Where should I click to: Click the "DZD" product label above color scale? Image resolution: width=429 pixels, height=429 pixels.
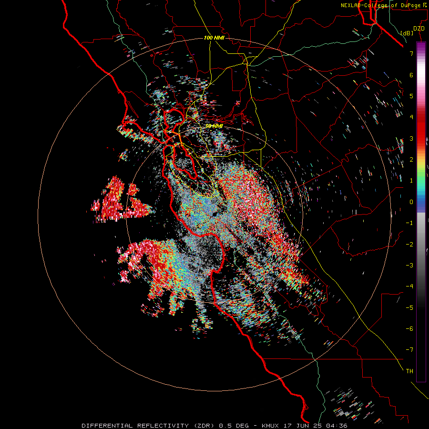[419, 29]
